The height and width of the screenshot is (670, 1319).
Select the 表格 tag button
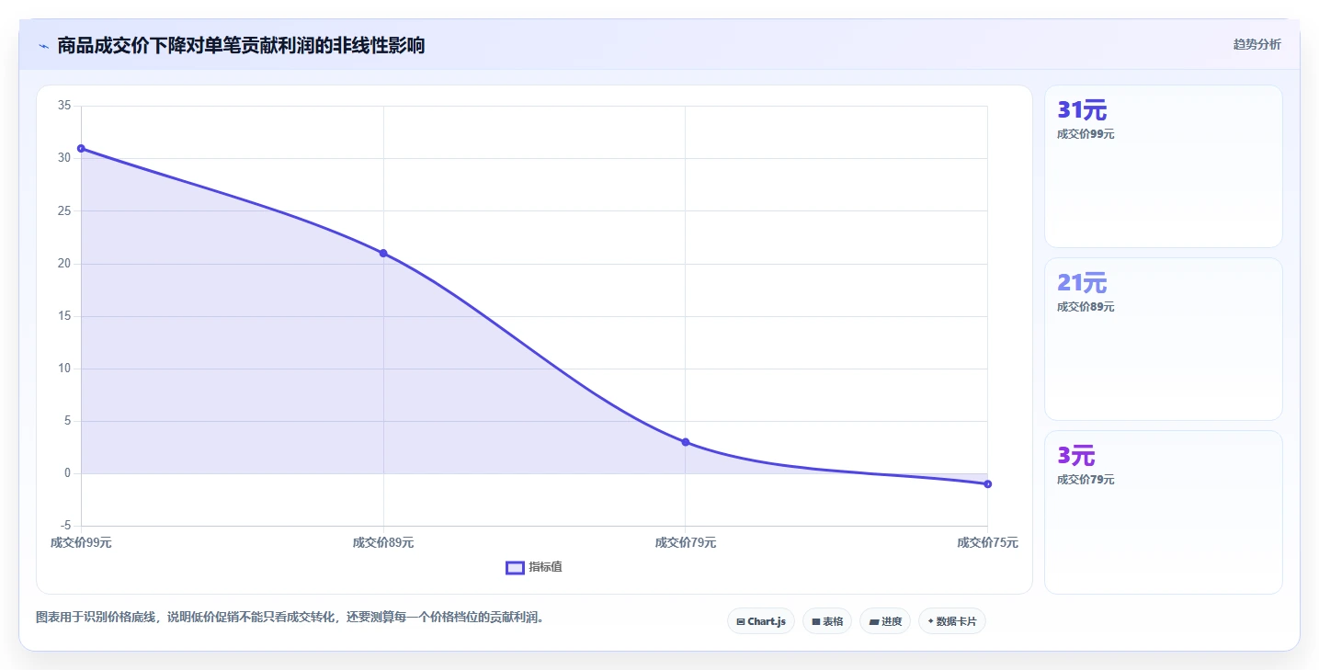(x=827, y=621)
